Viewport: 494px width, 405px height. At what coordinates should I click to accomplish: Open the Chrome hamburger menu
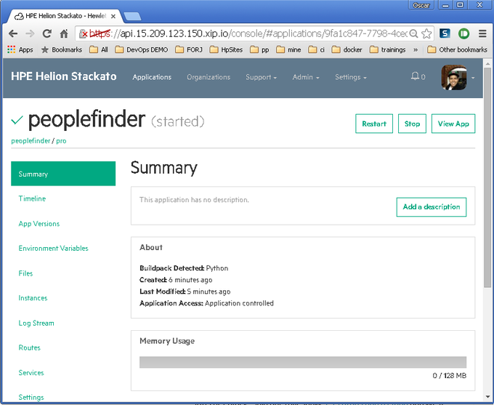coord(482,33)
